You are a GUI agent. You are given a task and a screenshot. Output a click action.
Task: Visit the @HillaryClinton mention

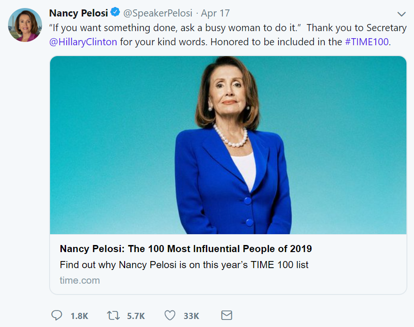point(83,41)
